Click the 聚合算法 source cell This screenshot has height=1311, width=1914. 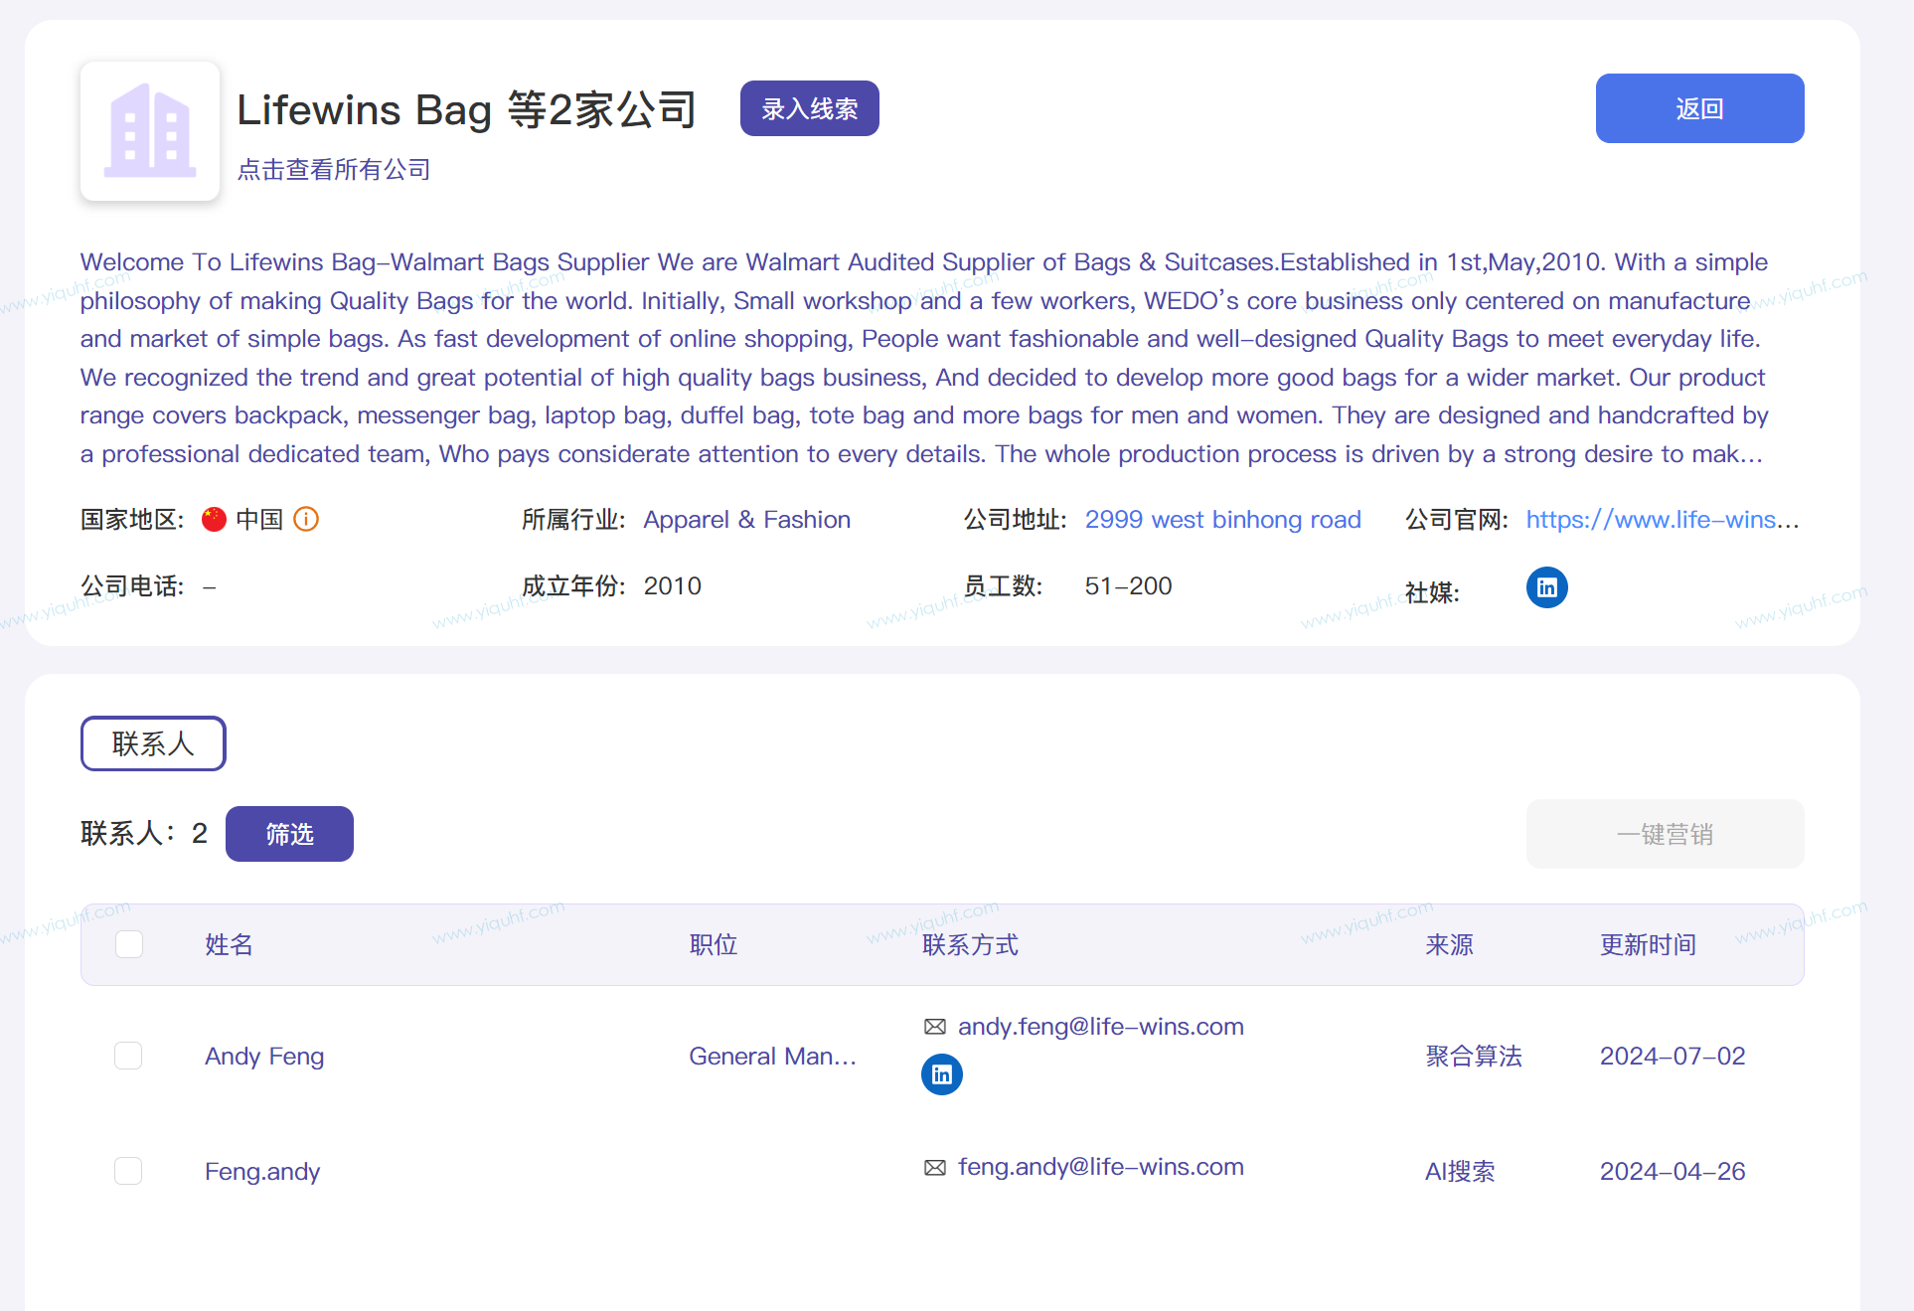click(x=1473, y=1057)
